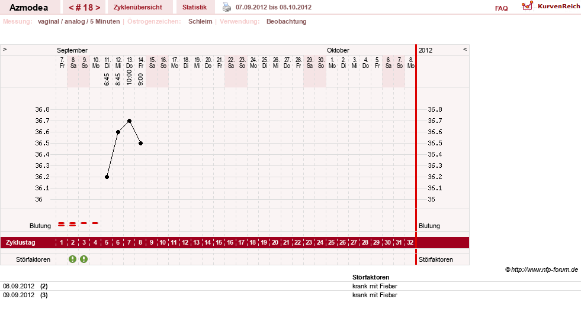The image size is (581, 312).
Task: Click the bleeding marker on cycle day 1
Action: [62, 225]
